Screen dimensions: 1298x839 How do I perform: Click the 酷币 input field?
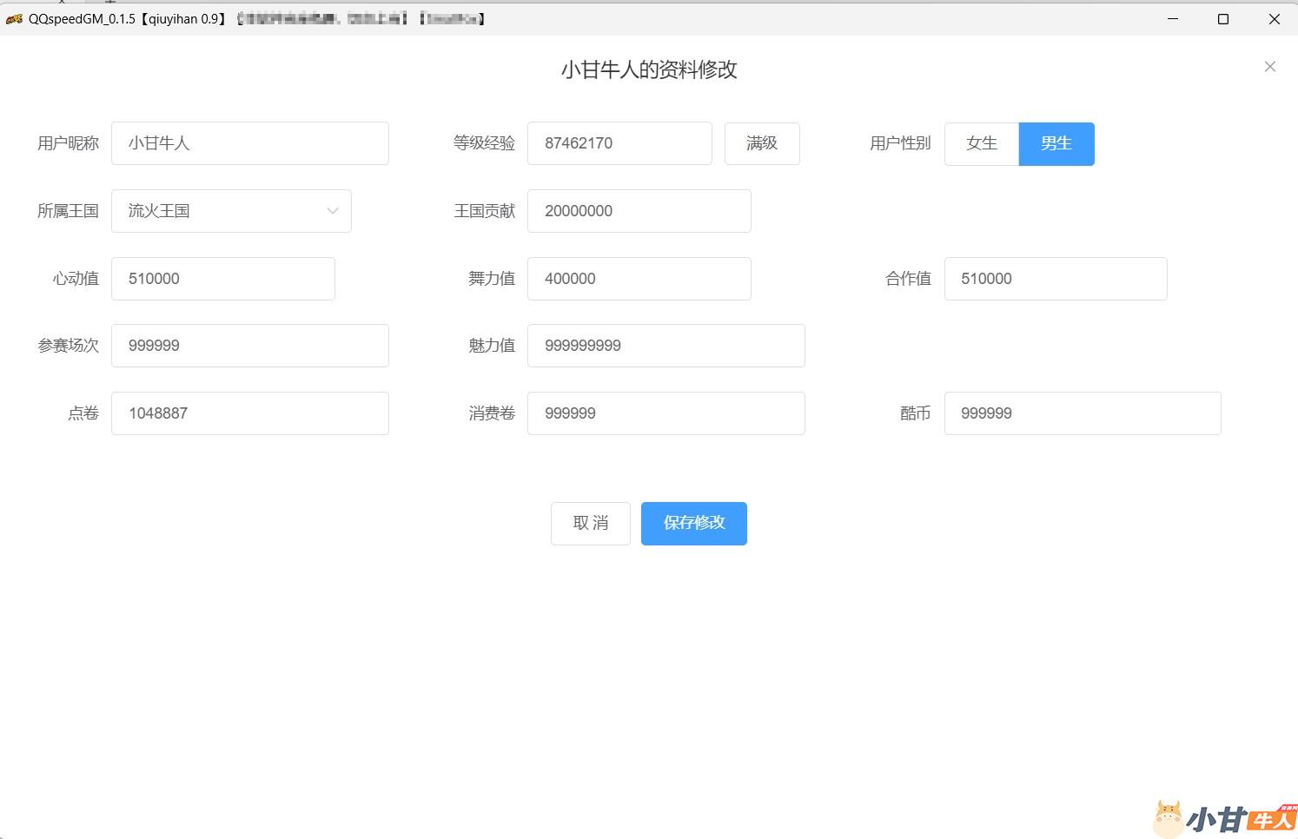1082,413
